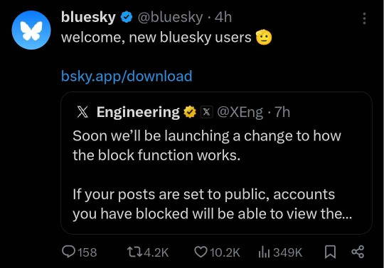
Task: Click the 7h timestamp on quoted post
Action: click(282, 112)
